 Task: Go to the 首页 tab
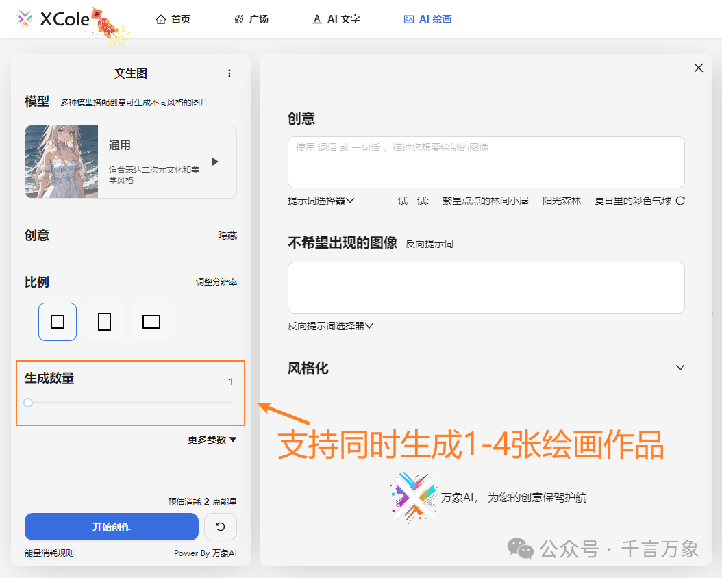click(173, 19)
